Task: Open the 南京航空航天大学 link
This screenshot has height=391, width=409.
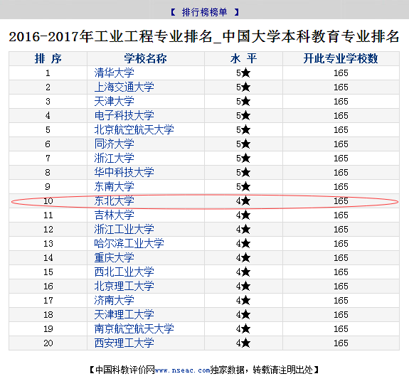Action: [x=134, y=328]
